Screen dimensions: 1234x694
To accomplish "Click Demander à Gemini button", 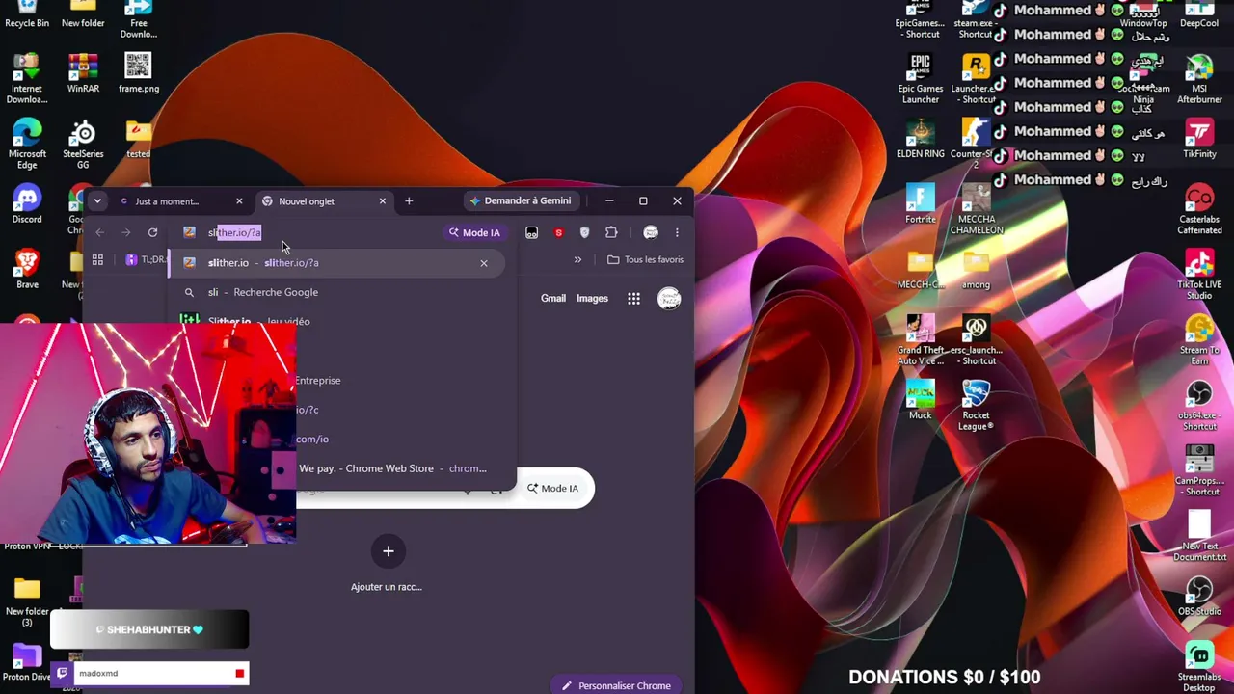I will pos(521,200).
